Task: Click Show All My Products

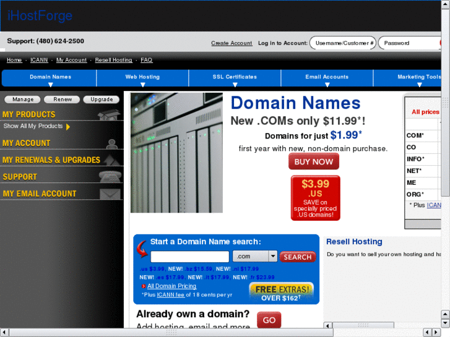Action: tap(33, 126)
